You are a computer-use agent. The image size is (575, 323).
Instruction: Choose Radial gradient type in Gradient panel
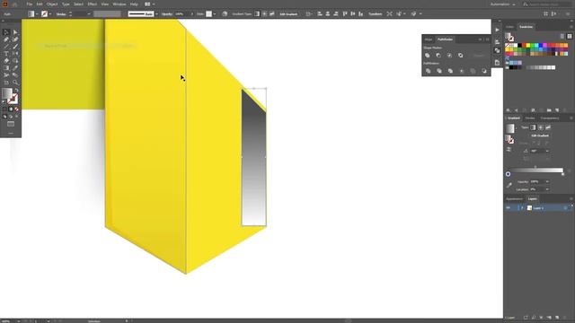point(541,127)
